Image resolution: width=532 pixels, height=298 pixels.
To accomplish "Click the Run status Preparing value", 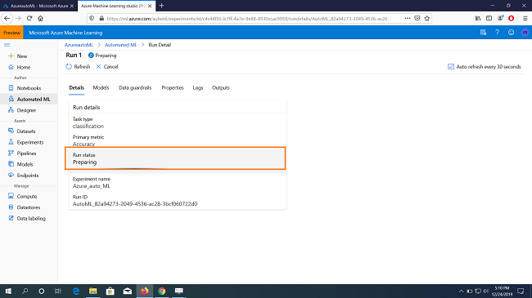I will tap(84, 162).
